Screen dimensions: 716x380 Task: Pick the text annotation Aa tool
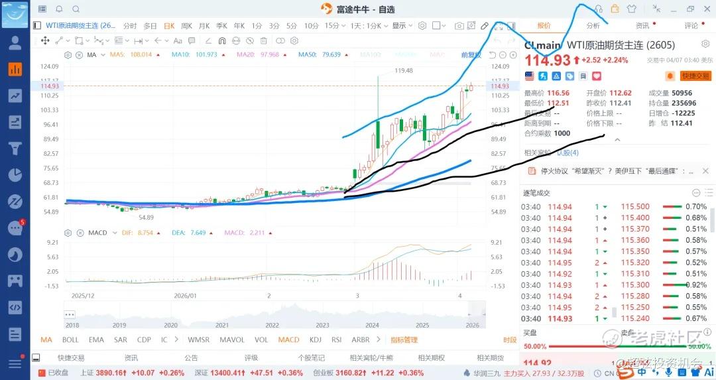click(178, 40)
